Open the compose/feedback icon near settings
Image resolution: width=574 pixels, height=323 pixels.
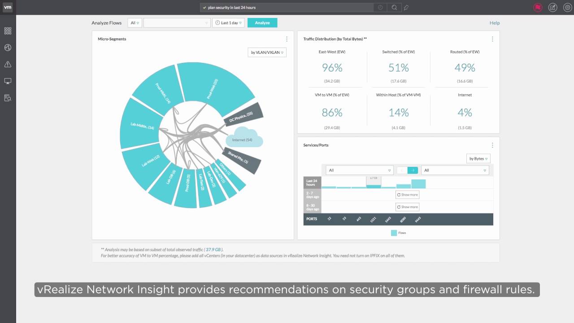point(552,7)
